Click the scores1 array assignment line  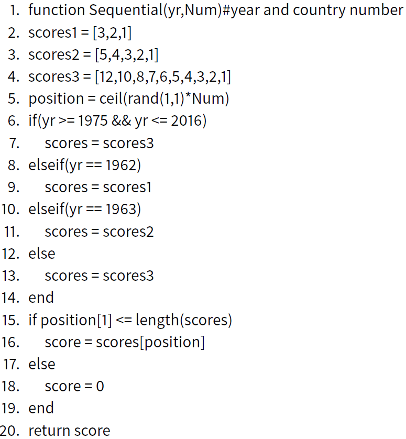(x=80, y=33)
